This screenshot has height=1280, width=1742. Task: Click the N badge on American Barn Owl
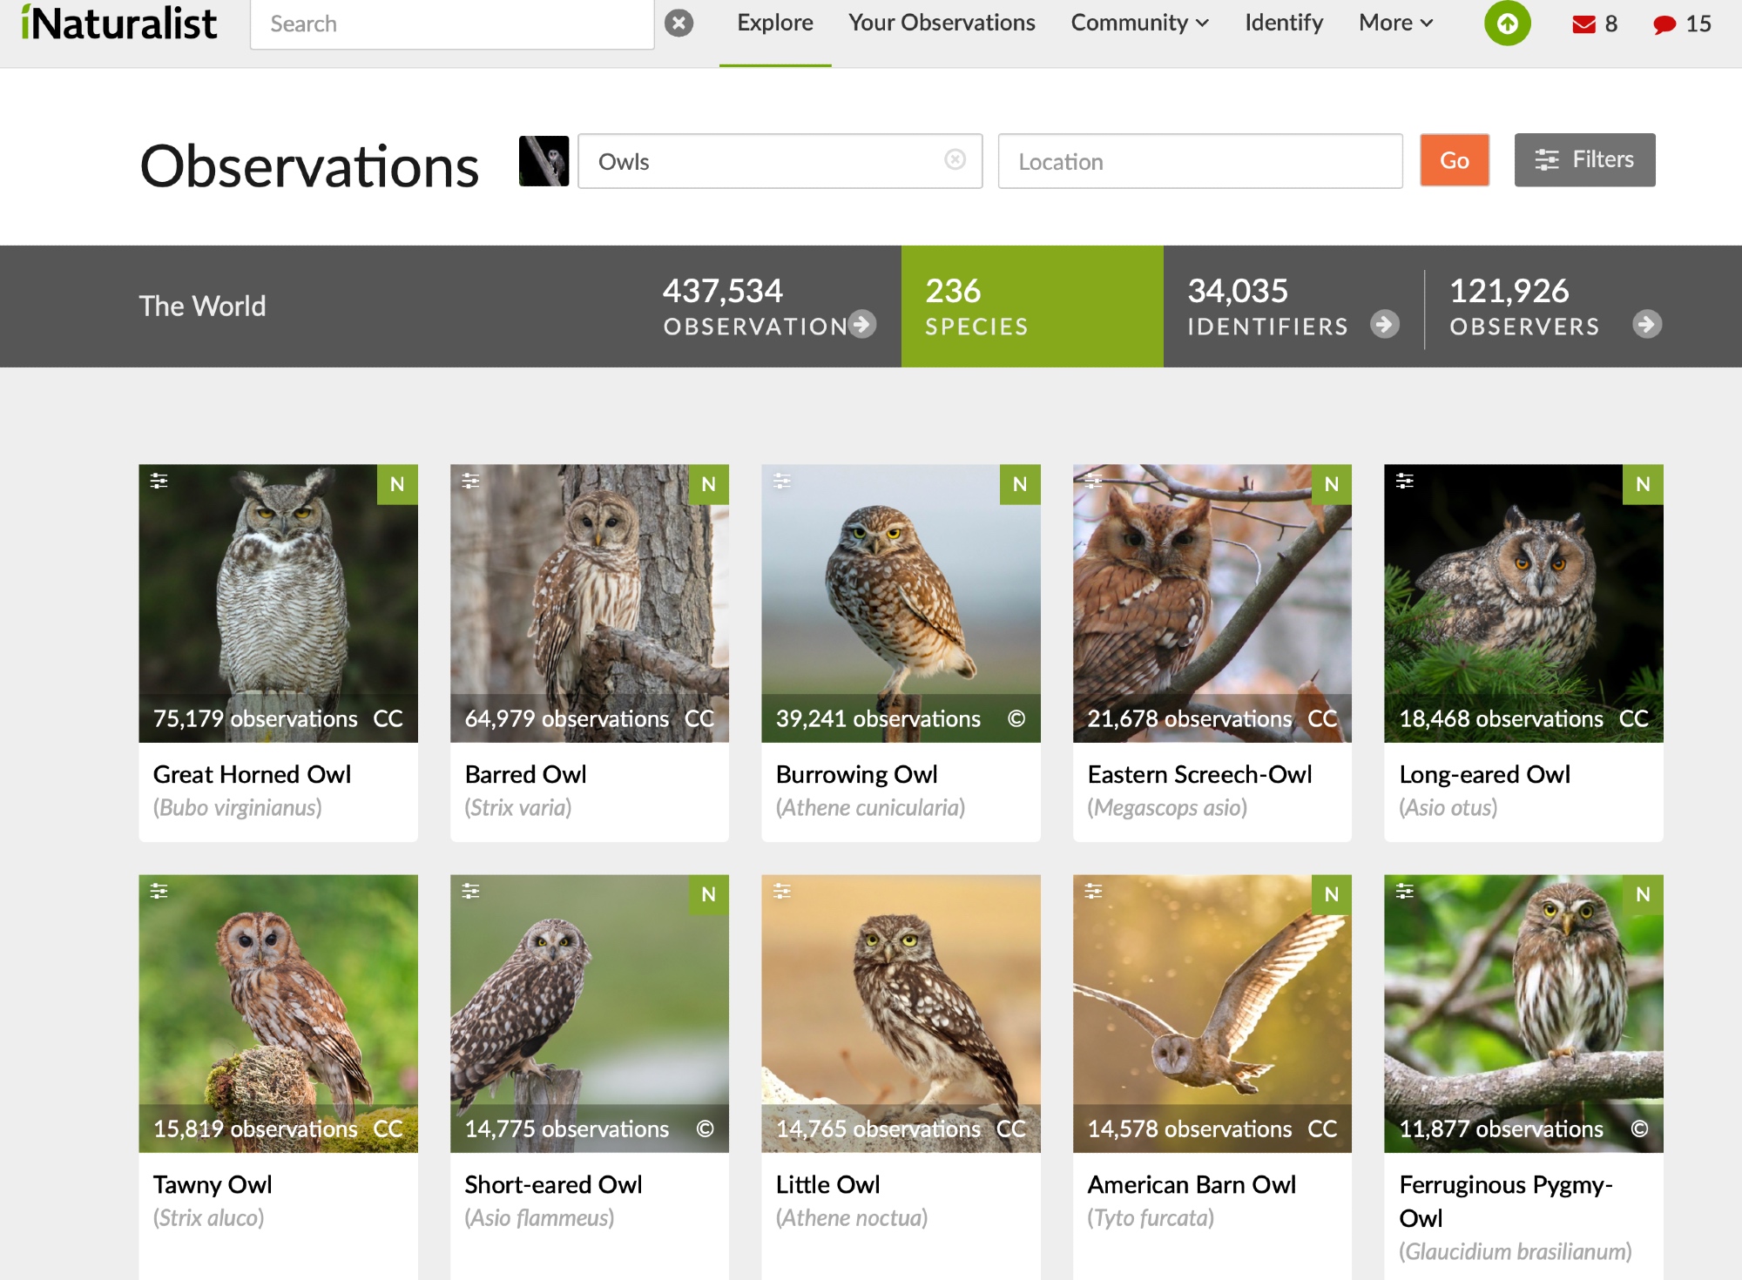click(1331, 894)
